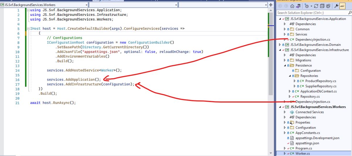Select the JS.Svf.BackgroundServices.Workers project
Viewport: 352px width, 156px height.
click(318, 107)
